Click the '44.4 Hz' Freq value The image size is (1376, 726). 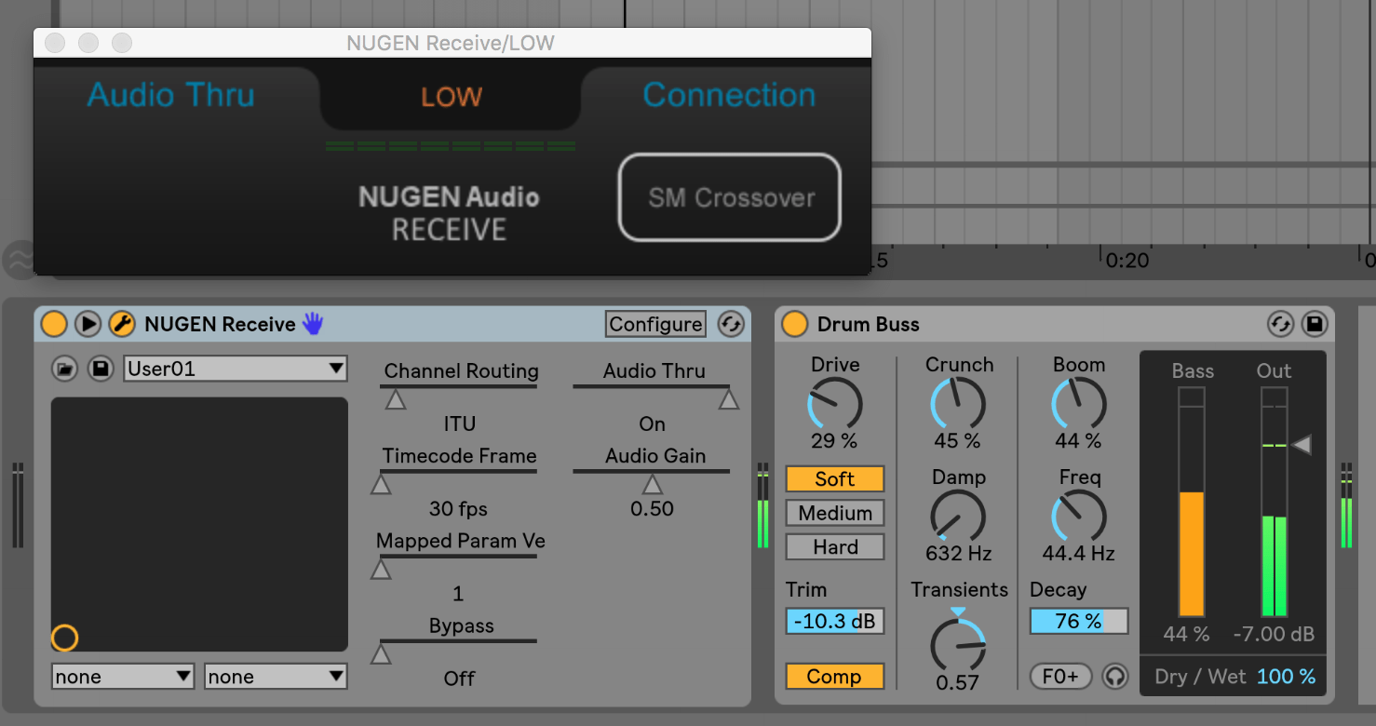[x=1079, y=553]
